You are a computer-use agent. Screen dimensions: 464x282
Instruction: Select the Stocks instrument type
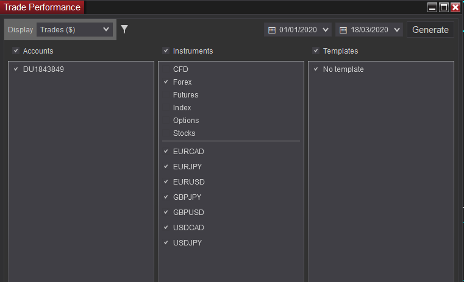(184, 133)
